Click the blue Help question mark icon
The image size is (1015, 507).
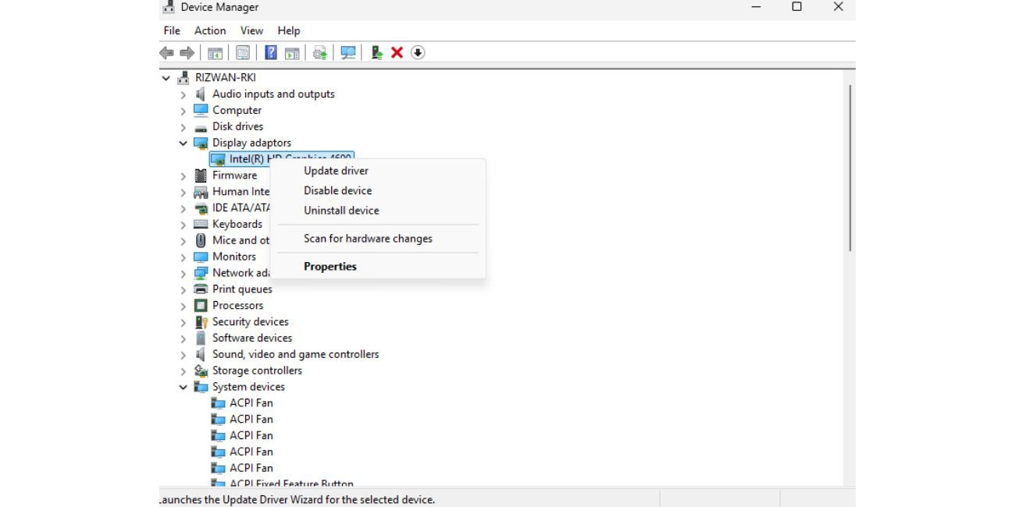[x=271, y=52]
